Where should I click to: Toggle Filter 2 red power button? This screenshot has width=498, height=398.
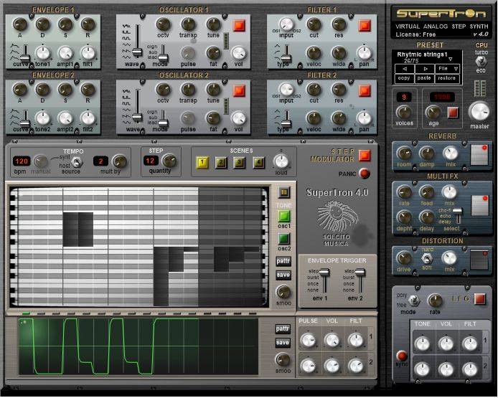[x=364, y=90]
